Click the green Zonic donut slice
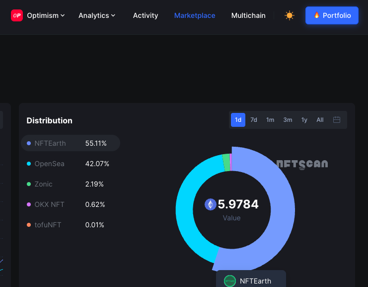368x287 pixels. pyautogui.click(x=226, y=163)
